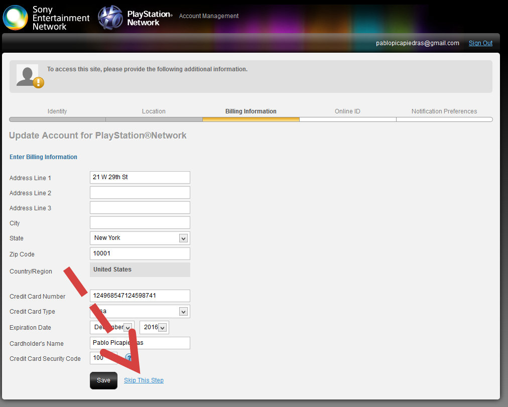
Task: Click the Sign Out link
Action: coord(480,43)
